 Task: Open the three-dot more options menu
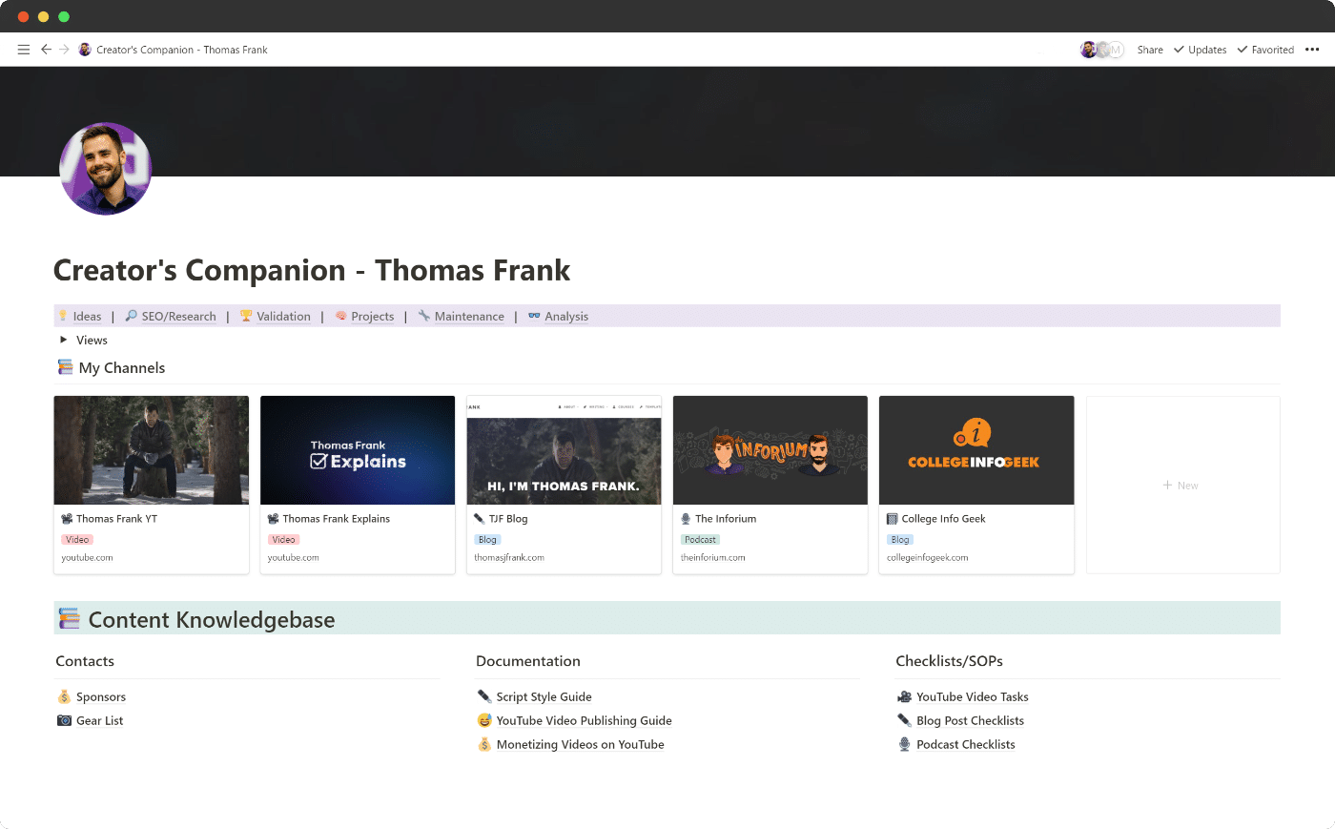1312,50
